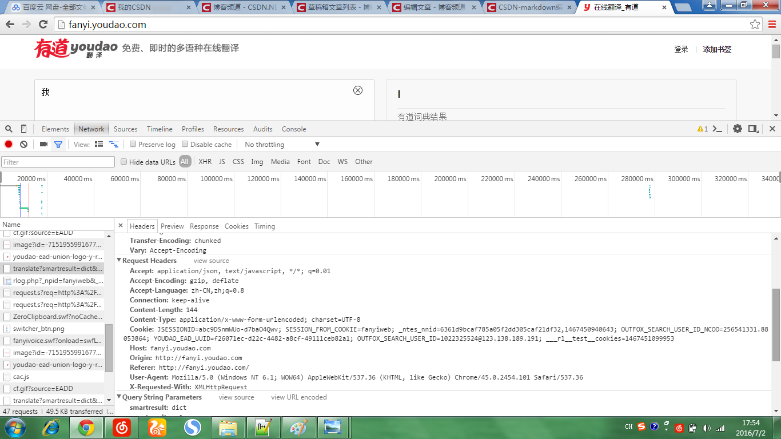The height and width of the screenshot is (439, 781).
Task: Open the Response tab of the request
Action: pyautogui.click(x=204, y=226)
